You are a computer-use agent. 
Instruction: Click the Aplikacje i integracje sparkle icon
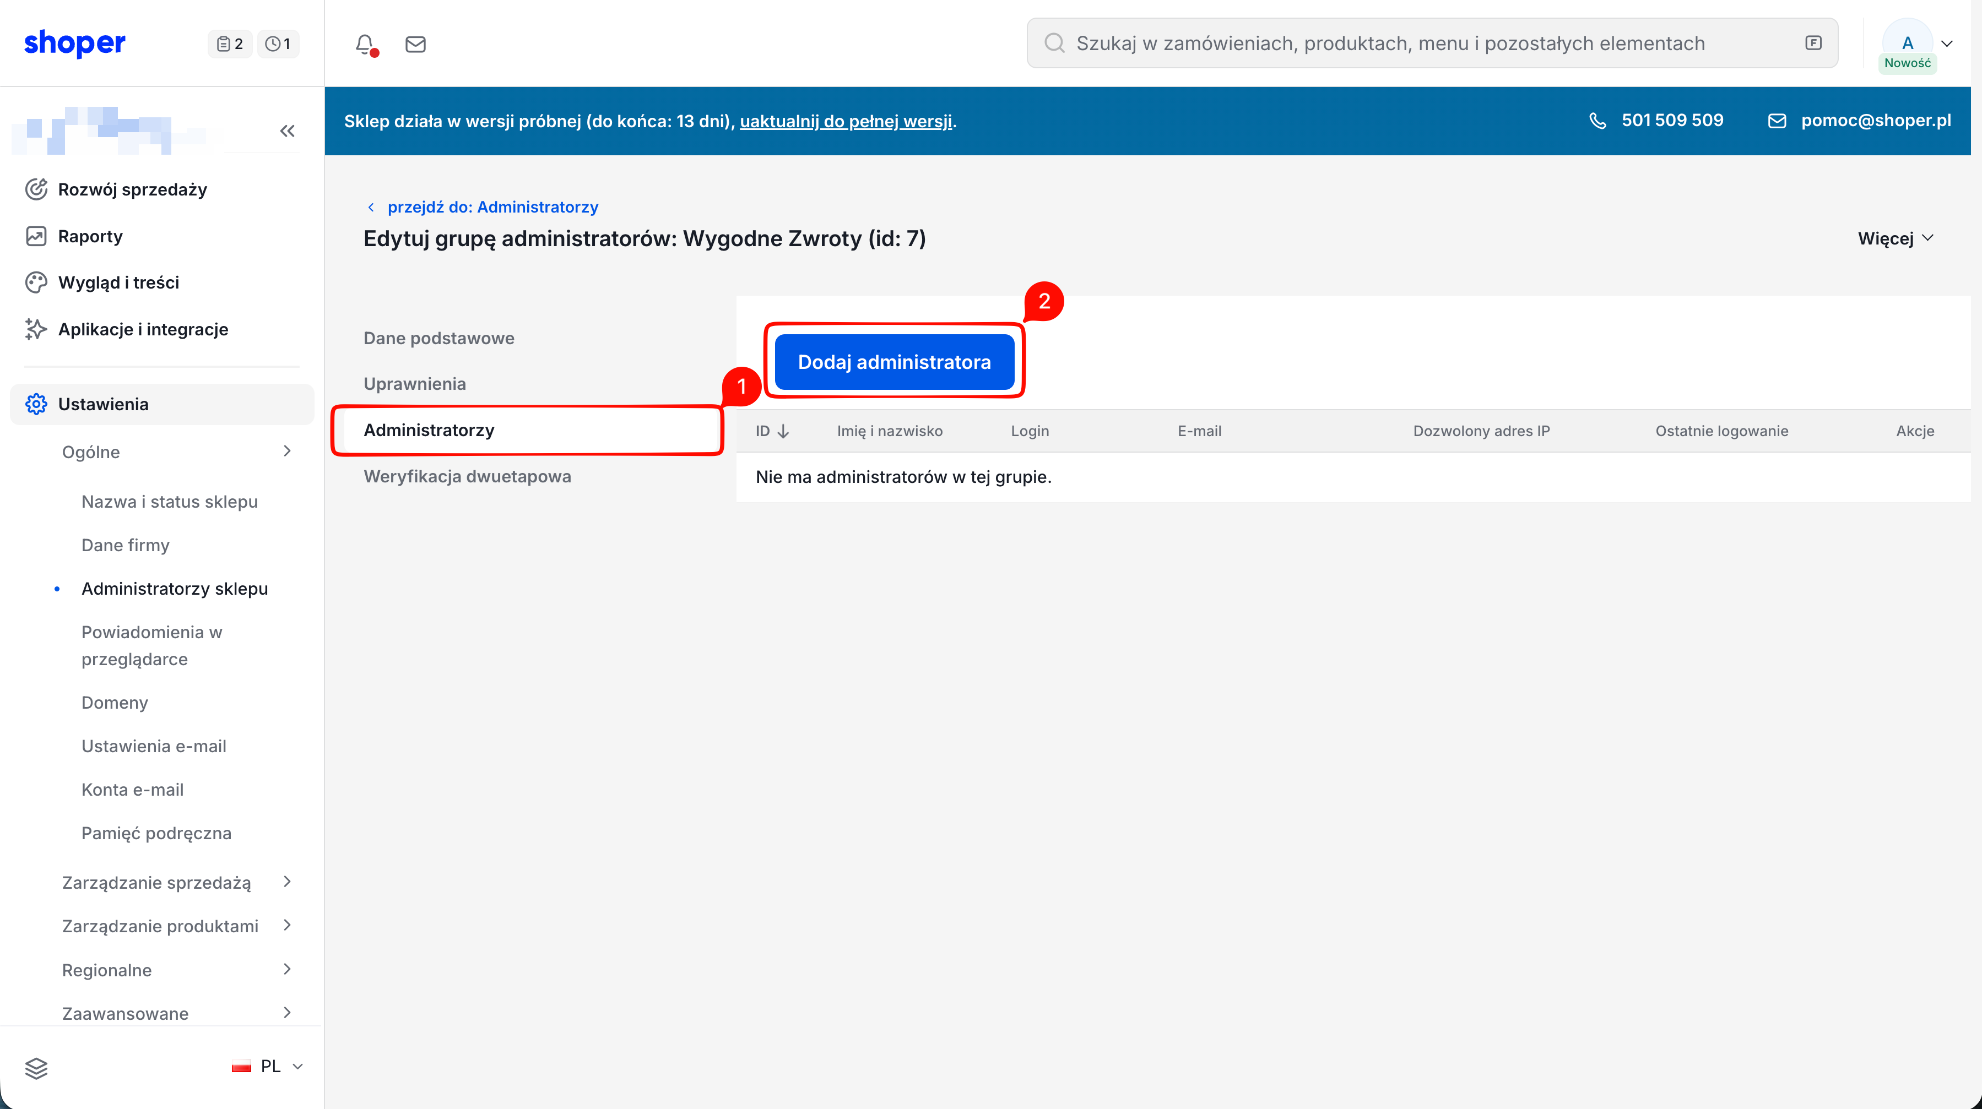click(36, 329)
